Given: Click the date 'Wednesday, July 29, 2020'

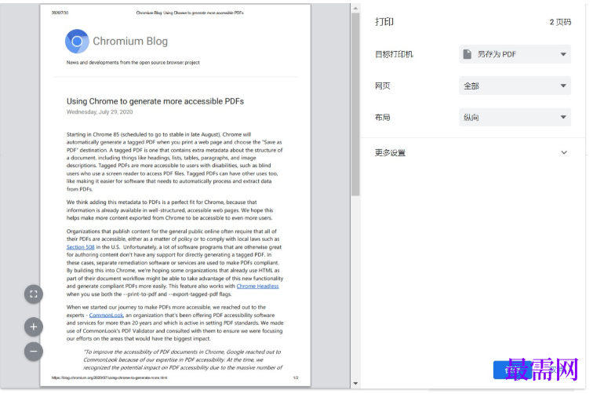Looking at the screenshot, I should tap(100, 112).
